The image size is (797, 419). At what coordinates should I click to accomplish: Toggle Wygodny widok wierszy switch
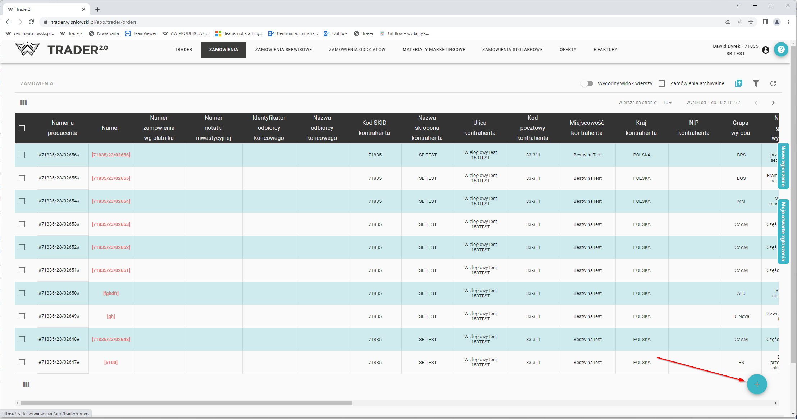point(587,83)
